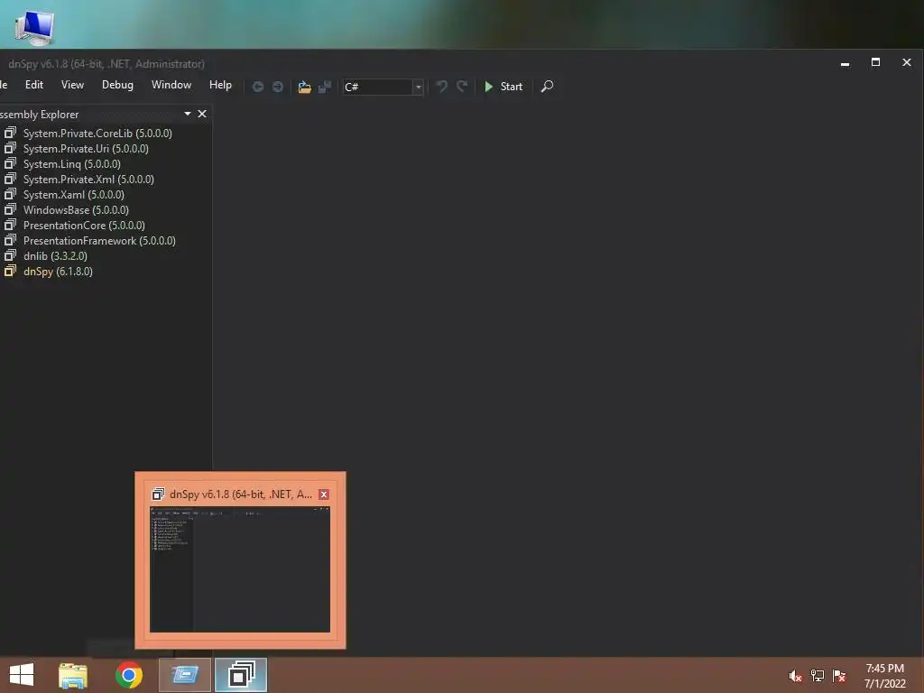Click the System.Private.CoreLib assembly icon
924x693 pixels.
(10, 133)
